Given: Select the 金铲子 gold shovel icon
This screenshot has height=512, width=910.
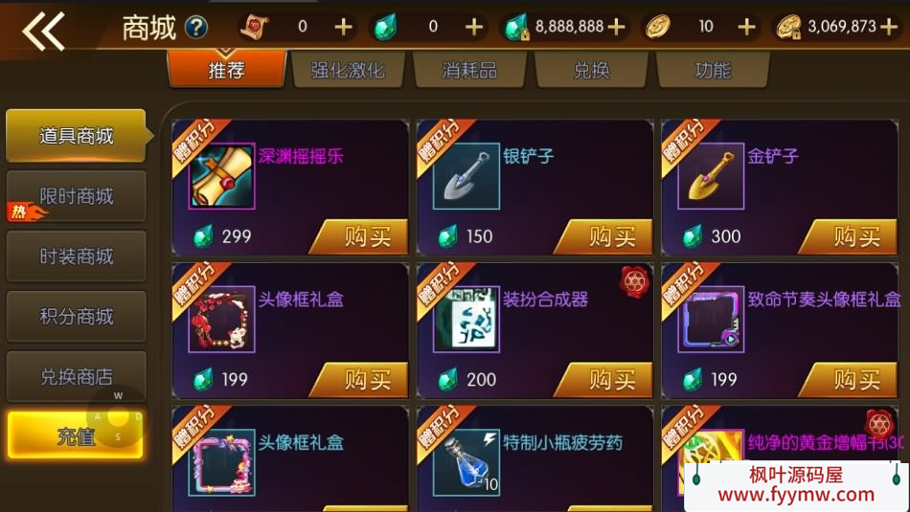Looking at the screenshot, I should coord(711,176).
